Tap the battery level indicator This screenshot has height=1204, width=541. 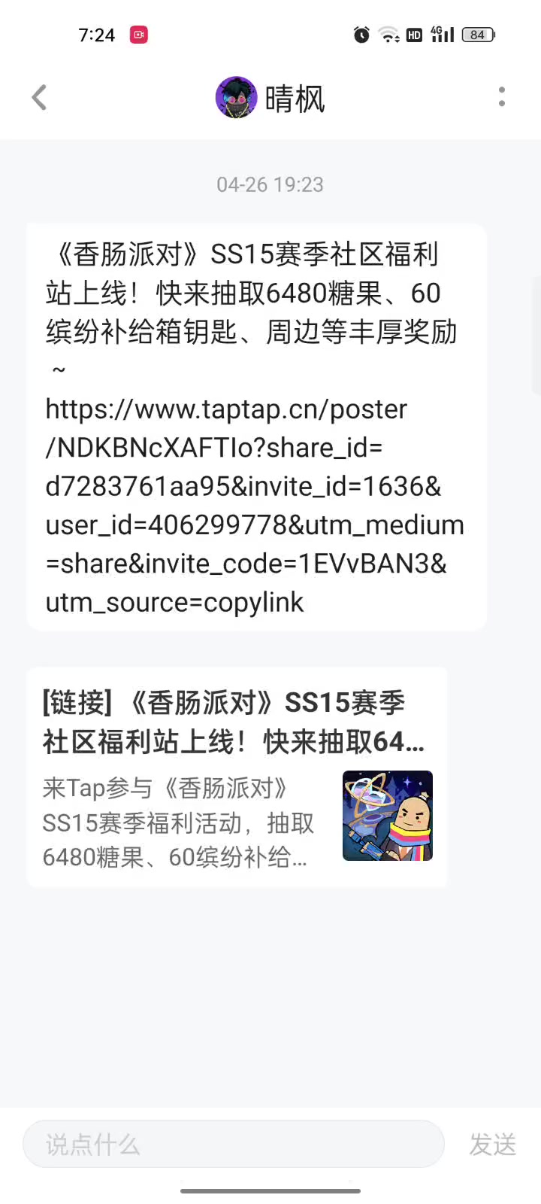click(x=478, y=35)
